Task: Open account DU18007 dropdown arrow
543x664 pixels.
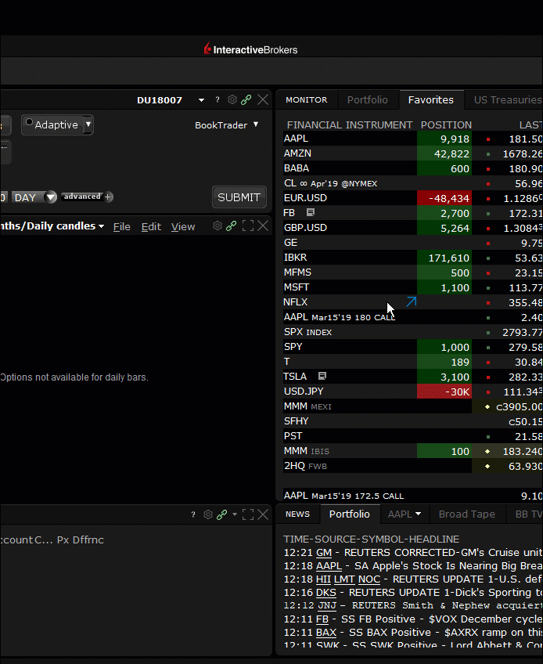Action: click(201, 100)
